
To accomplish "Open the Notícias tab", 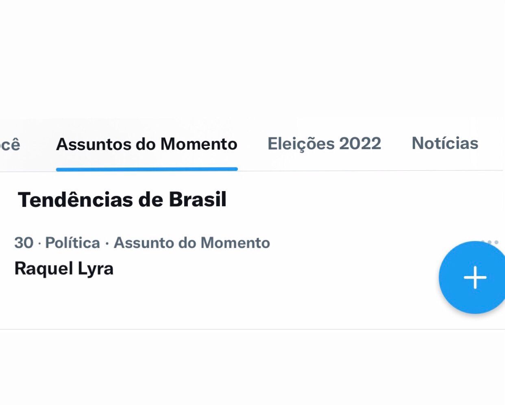I will tap(445, 144).
